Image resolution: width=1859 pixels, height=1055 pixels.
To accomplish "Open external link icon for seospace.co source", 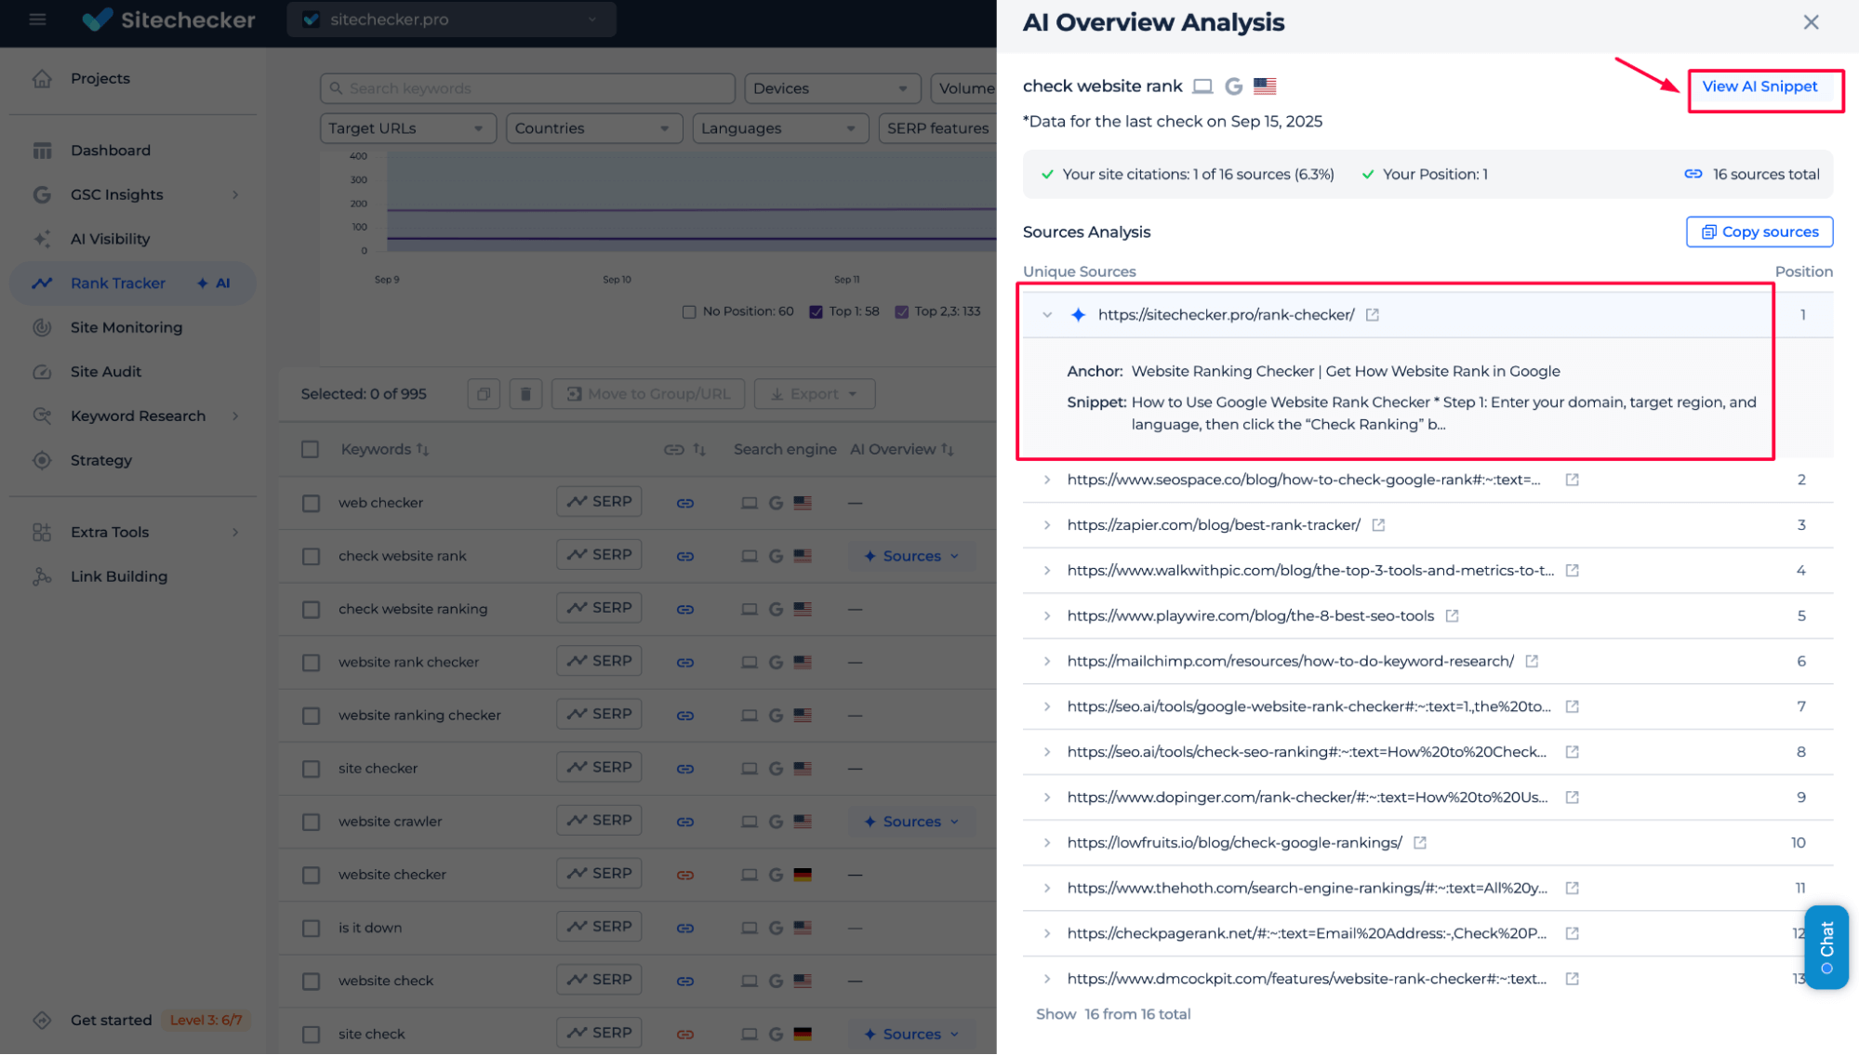I will [x=1572, y=480].
